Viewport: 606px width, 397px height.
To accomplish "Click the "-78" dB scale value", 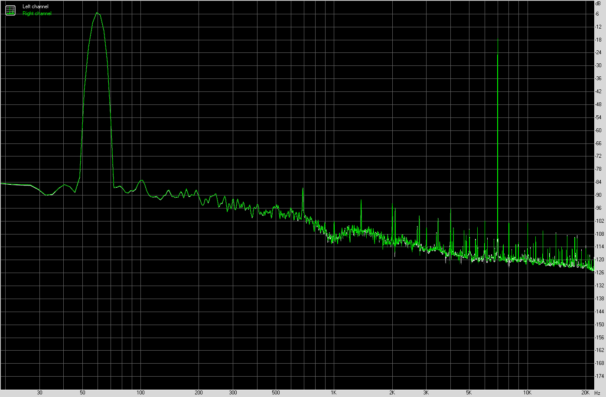I will [x=599, y=169].
